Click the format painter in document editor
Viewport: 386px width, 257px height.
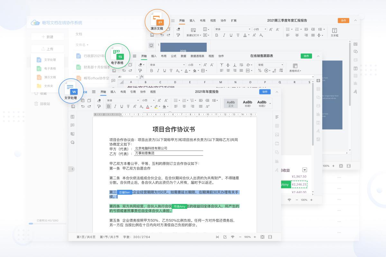pyautogui.click(x=99, y=106)
